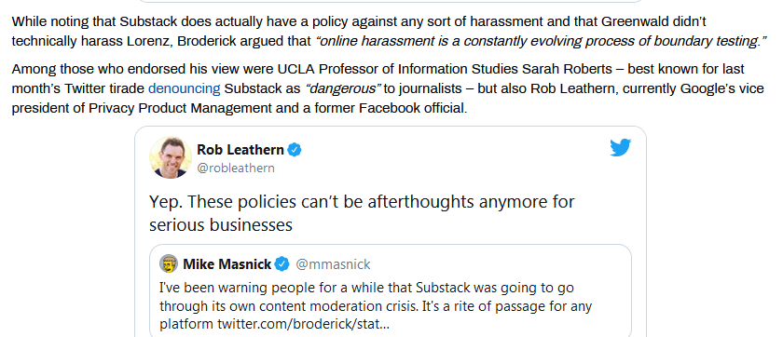Click Mike Masnick's verified checkmark badge
The width and height of the screenshot is (783, 337).
click(282, 264)
